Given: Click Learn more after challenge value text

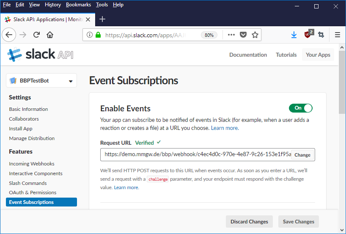Looking at the screenshot, I should point(126,187).
